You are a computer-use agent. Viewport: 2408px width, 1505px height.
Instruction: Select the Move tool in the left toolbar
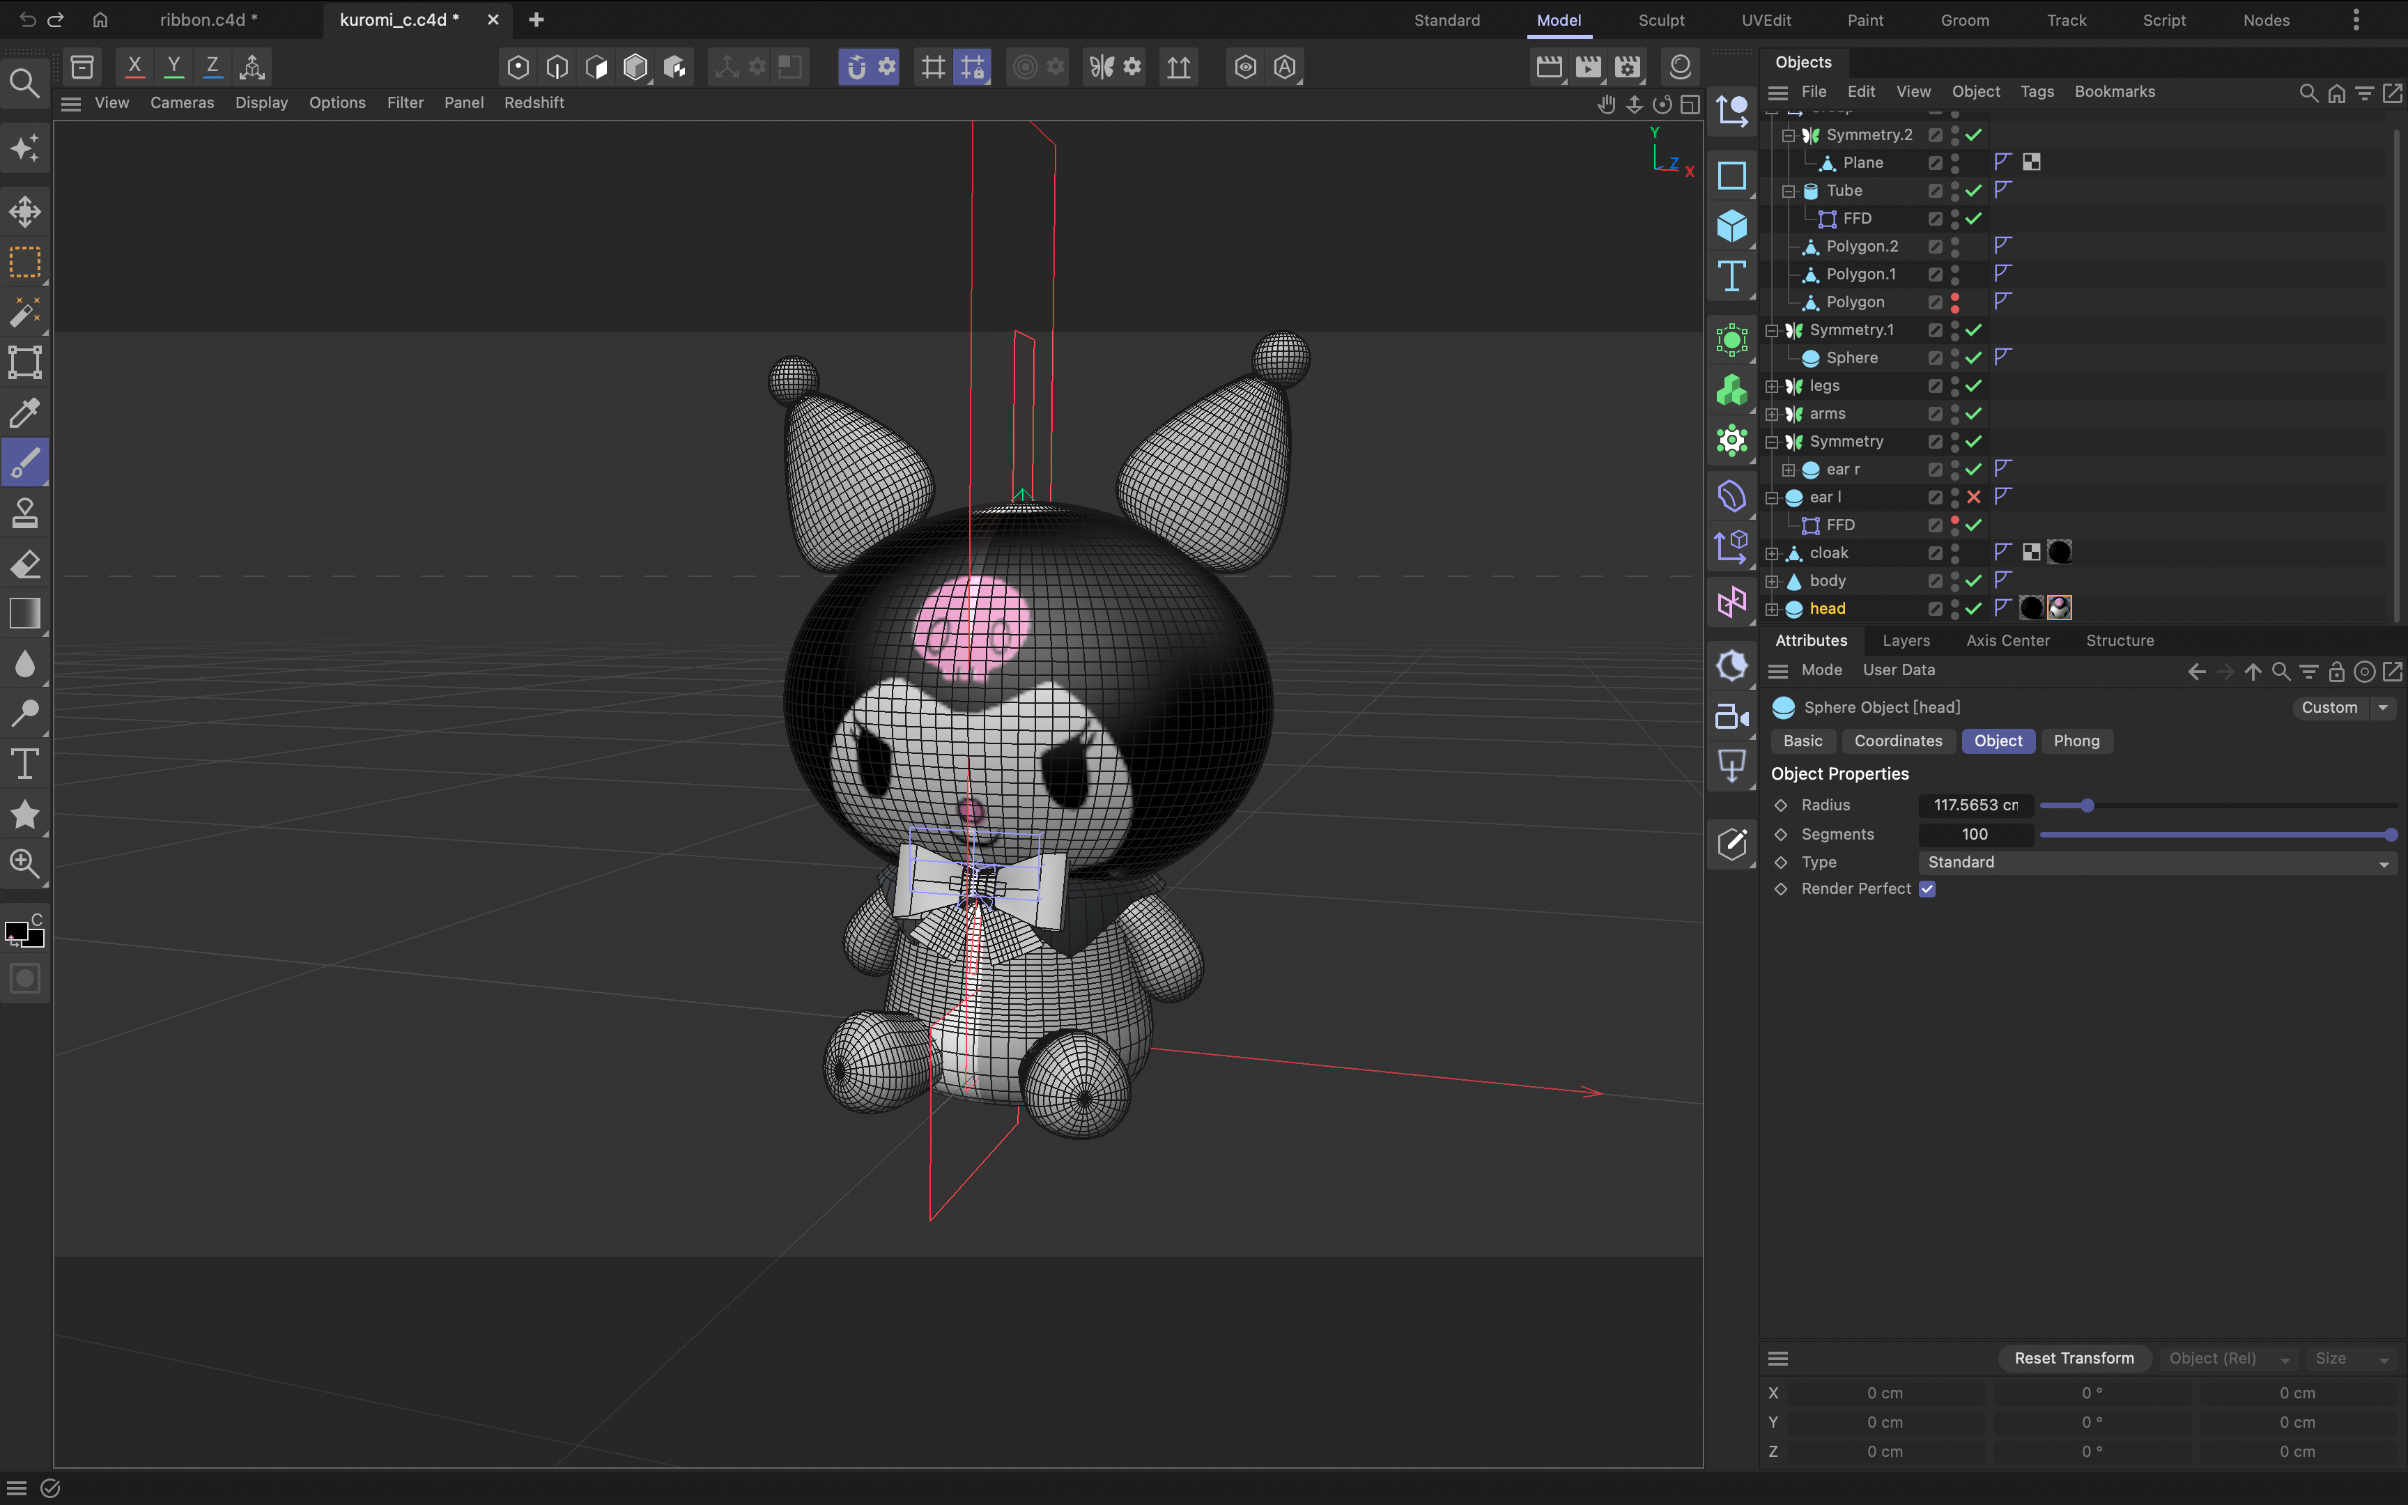[x=24, y=211]
